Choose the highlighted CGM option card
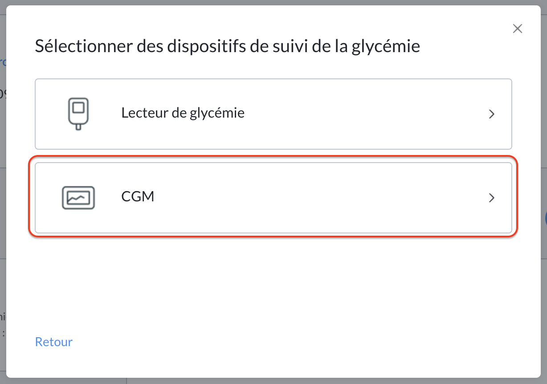 273,198
